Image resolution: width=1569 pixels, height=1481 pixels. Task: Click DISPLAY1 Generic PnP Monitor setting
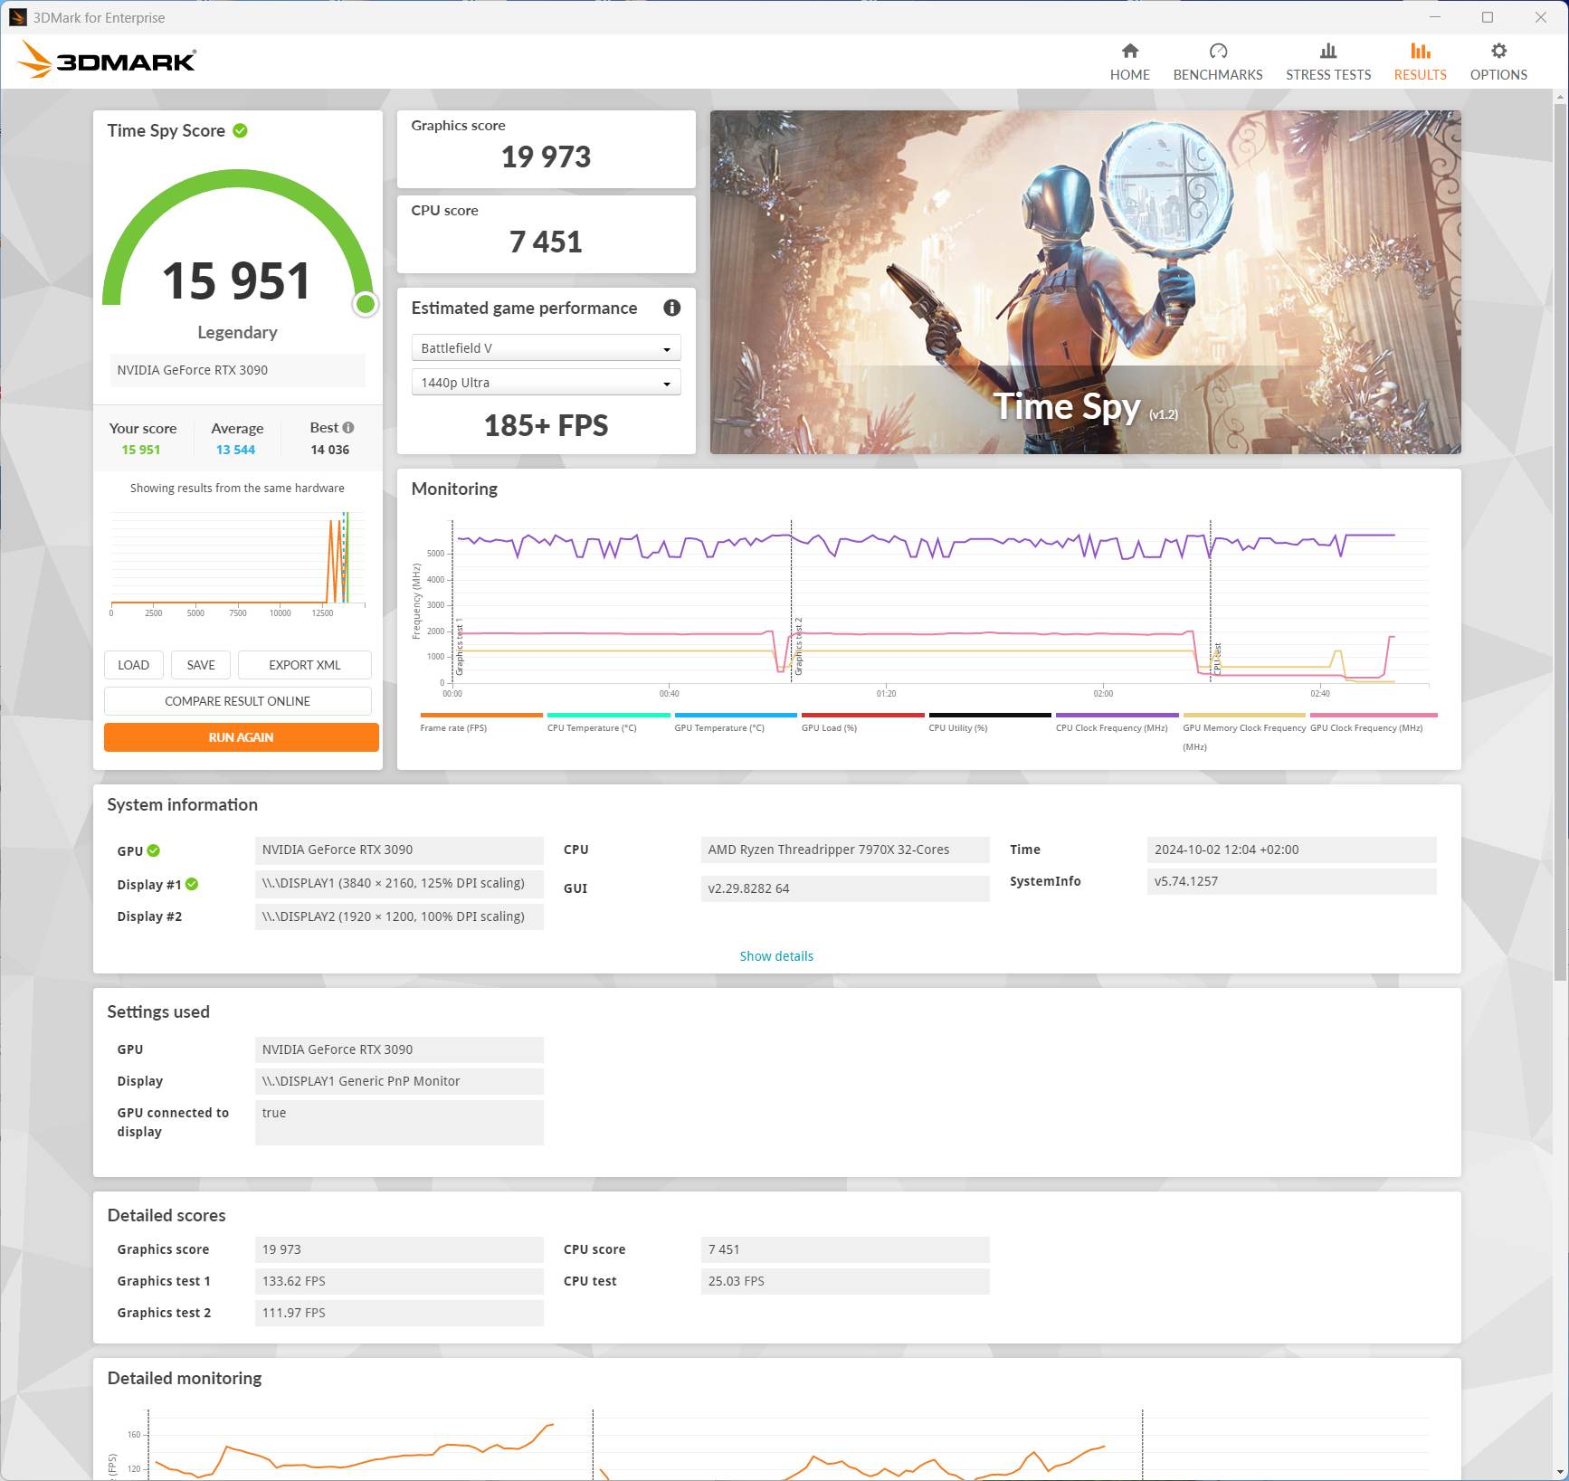tap(399, 1081)
